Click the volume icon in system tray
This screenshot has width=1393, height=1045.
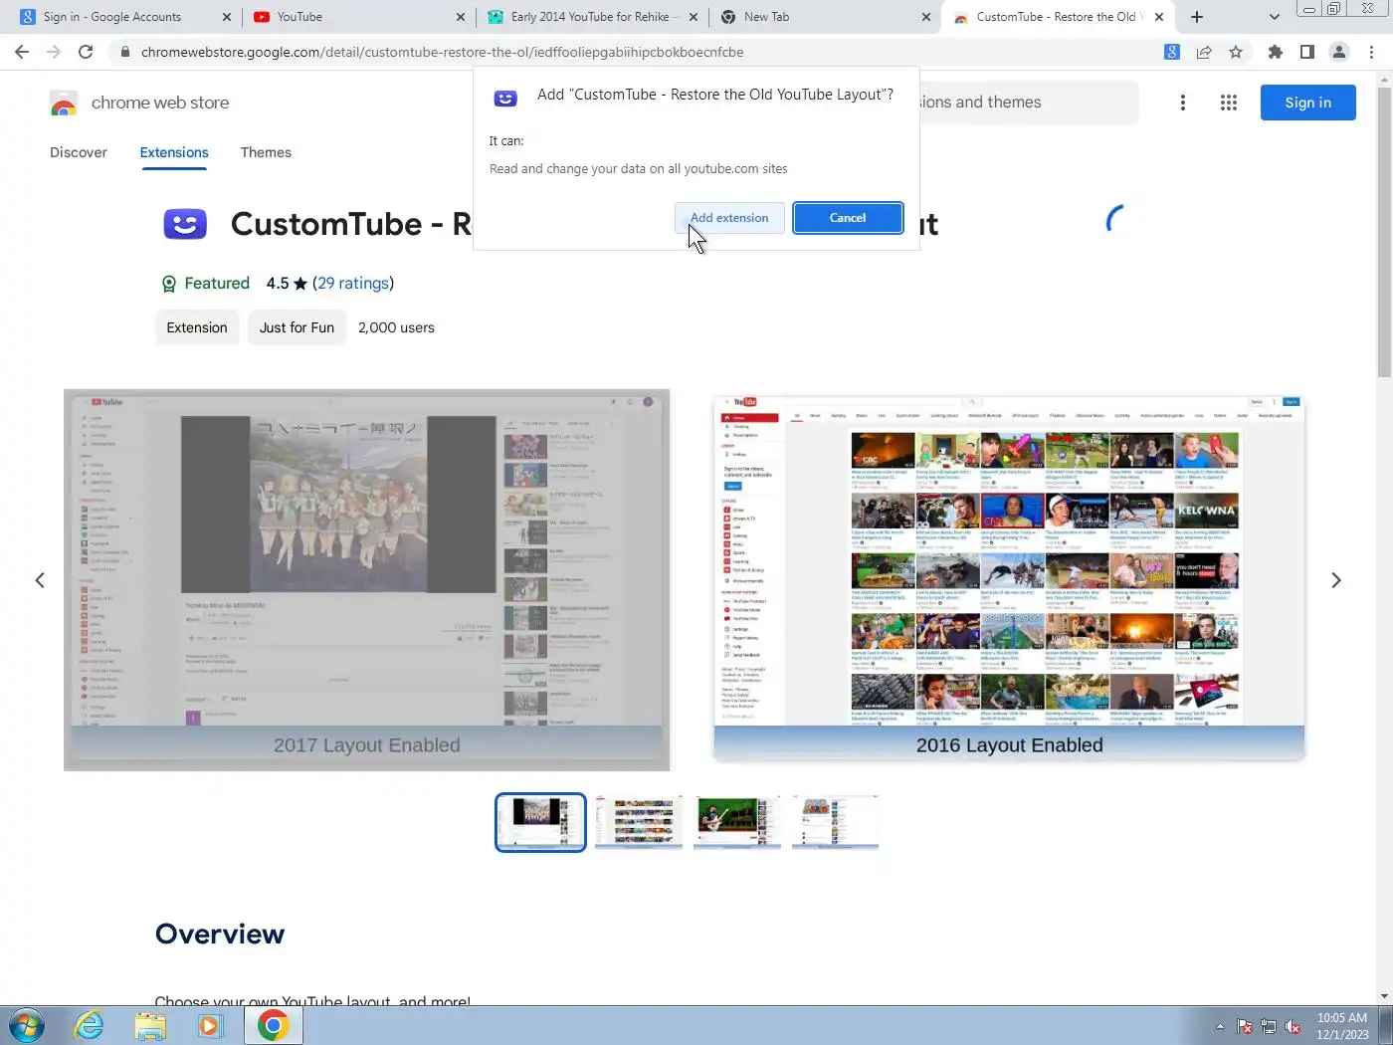click(1293, 1026)
